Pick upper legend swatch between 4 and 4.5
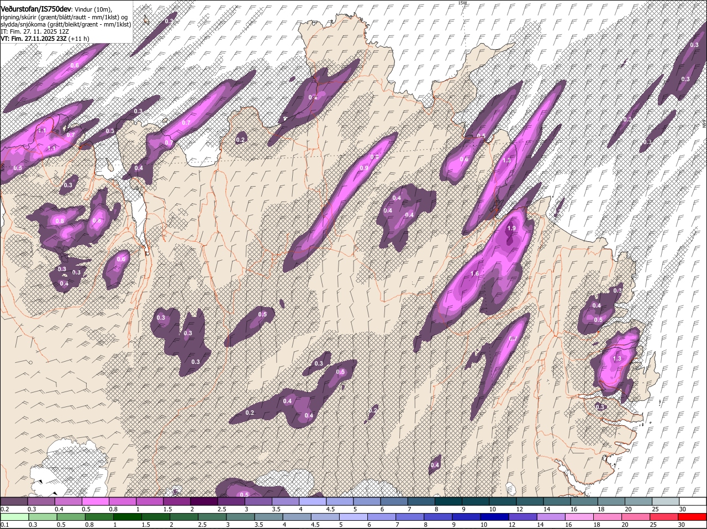 coord(312,501)
